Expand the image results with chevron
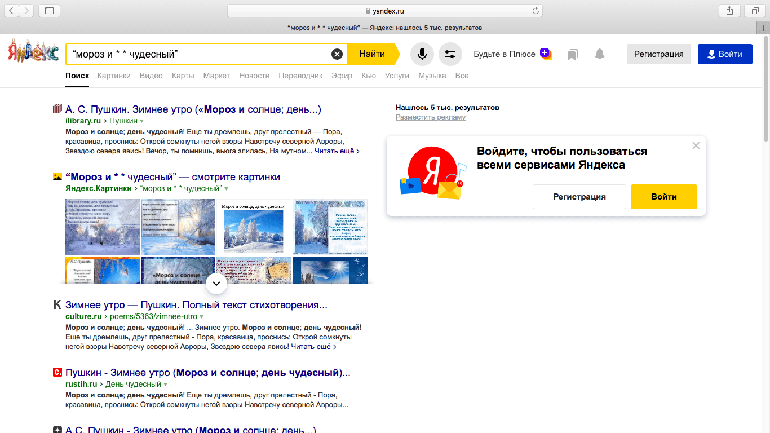 click(216, 284)
